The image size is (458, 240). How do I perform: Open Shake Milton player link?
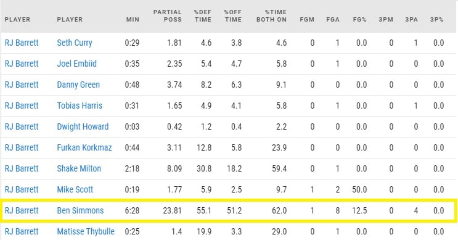(x=79, y=168)
